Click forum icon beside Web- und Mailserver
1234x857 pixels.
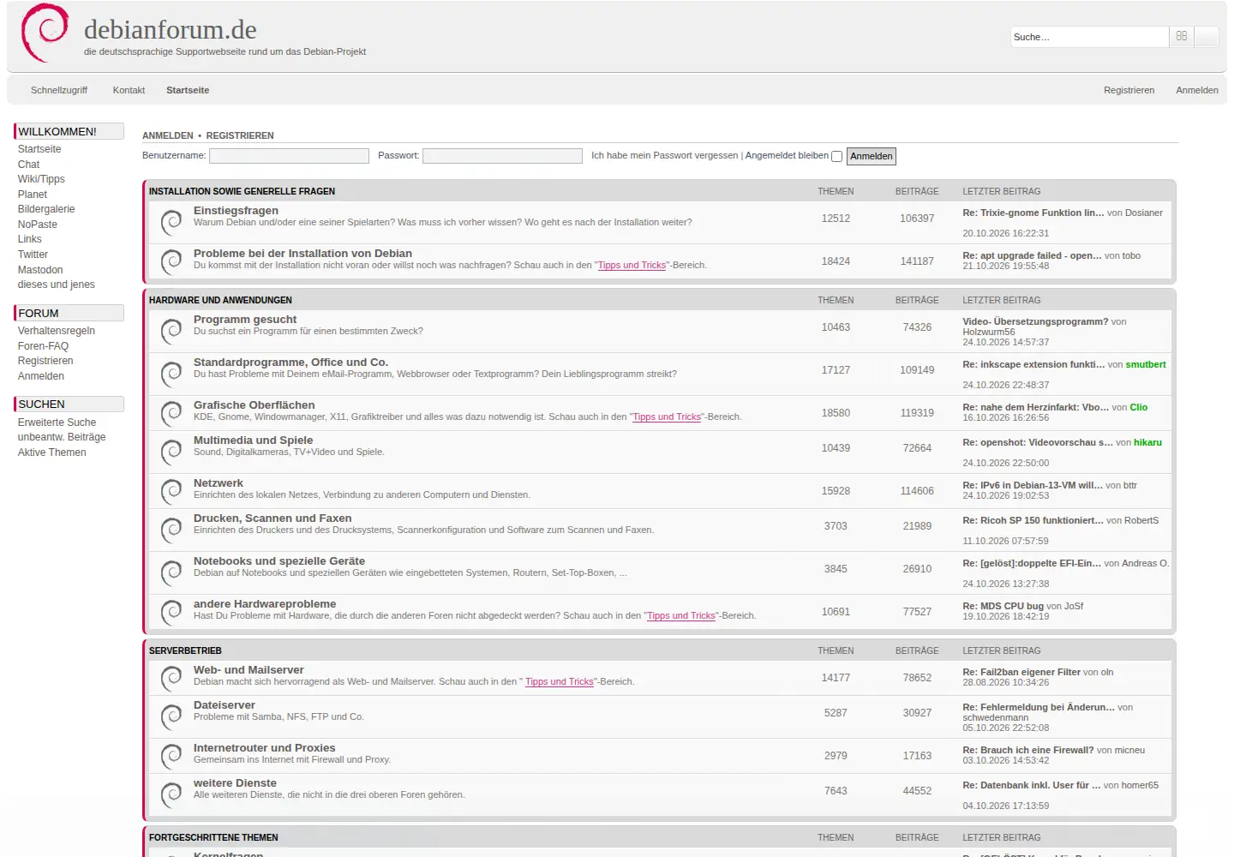pyautogui.click(x=171, y=677)
